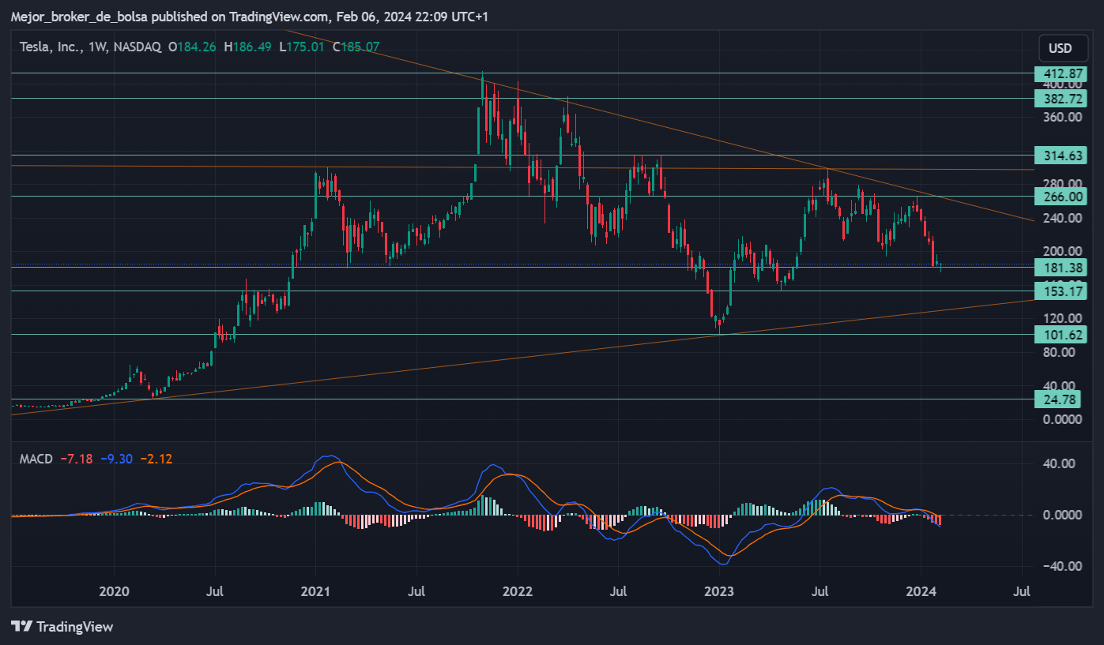Select the Tesla, Inc. symbol name
This screenshot has width=1104, height=645.
click(51, 47)
